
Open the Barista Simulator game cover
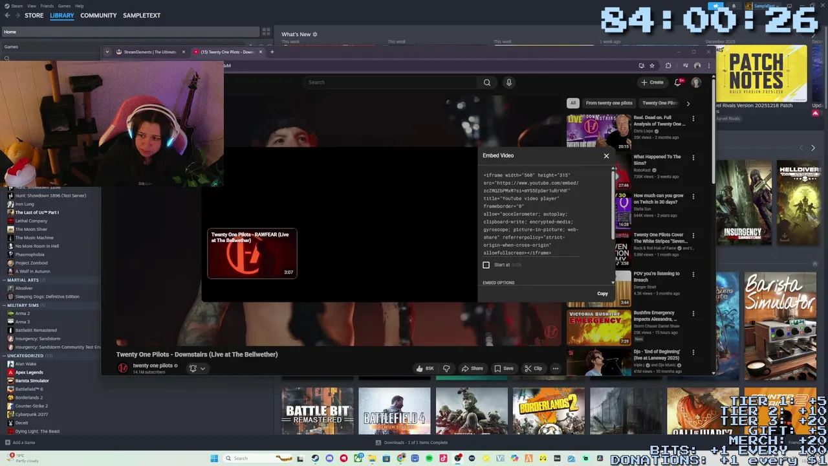[x=780, y=326]
